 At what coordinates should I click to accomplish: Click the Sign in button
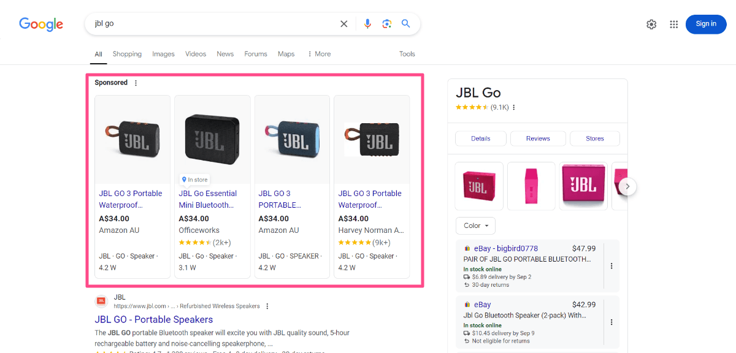point(705,24)
